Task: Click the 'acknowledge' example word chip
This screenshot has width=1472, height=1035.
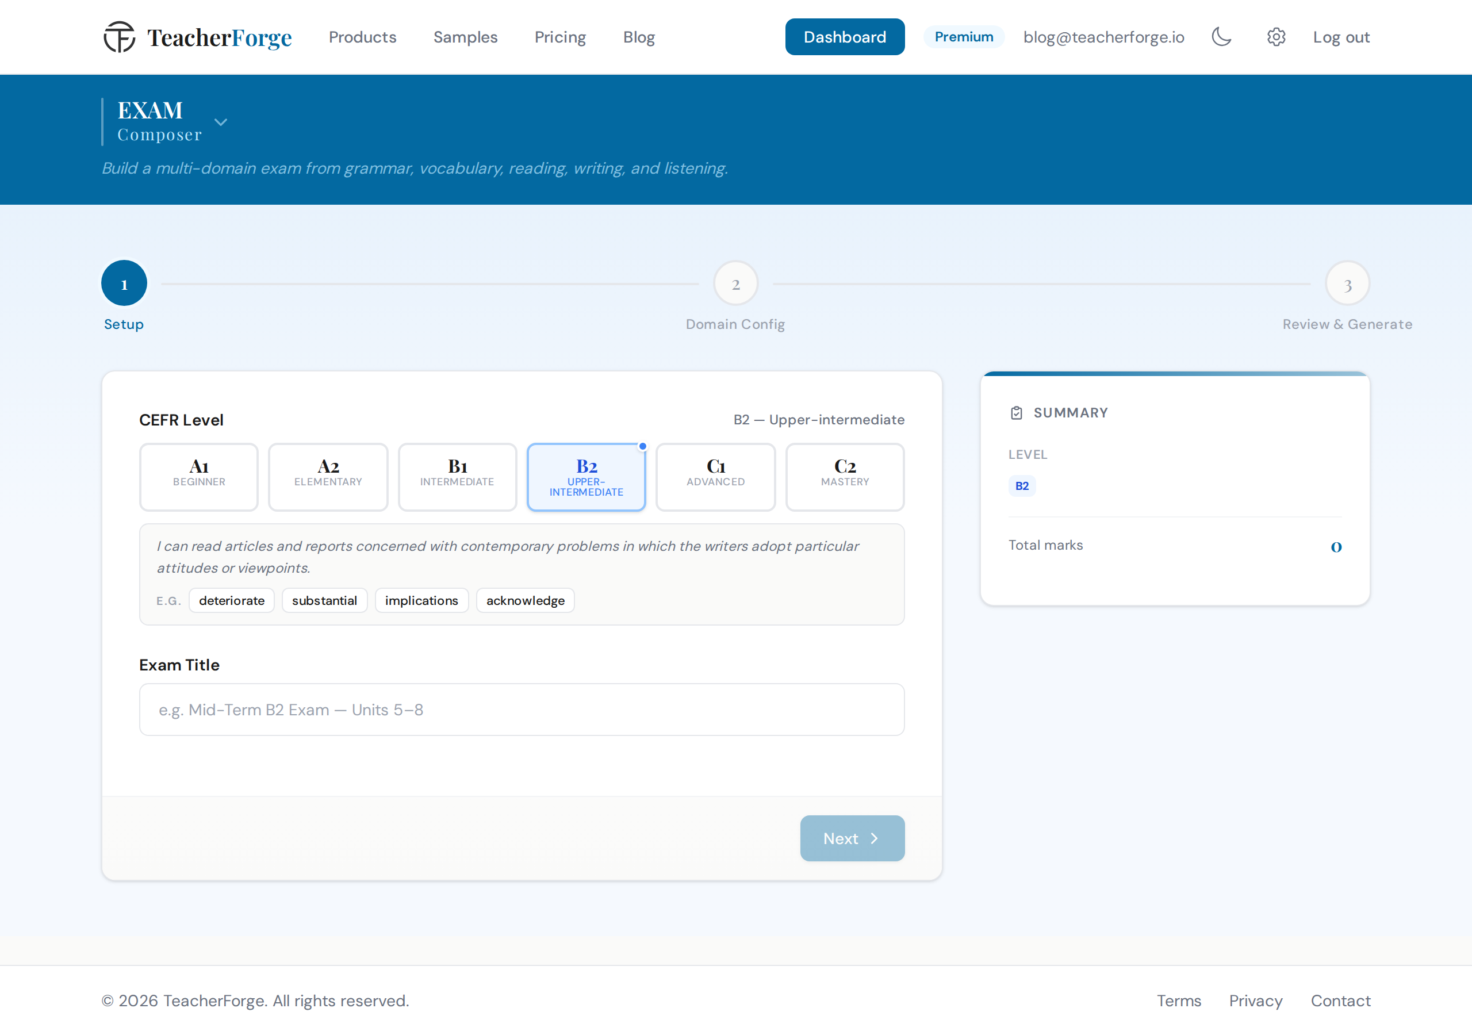Action: tap(525, 600)
